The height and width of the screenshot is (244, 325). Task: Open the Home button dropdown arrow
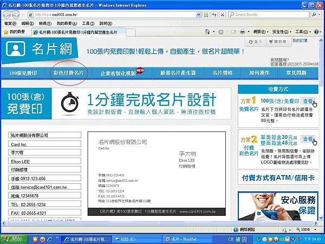click(x=214, y=32)
